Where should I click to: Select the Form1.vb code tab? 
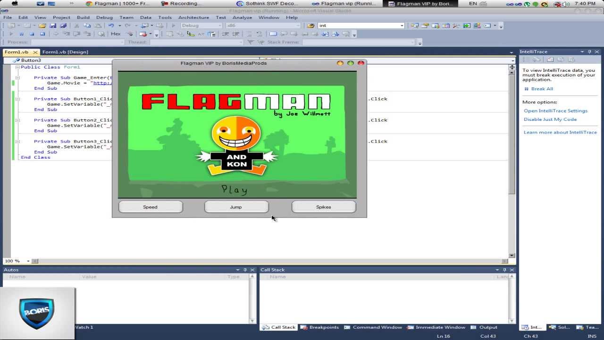(x=19, y=52)
